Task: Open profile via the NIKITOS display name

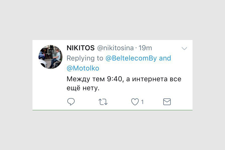Action: click(80, 48)
